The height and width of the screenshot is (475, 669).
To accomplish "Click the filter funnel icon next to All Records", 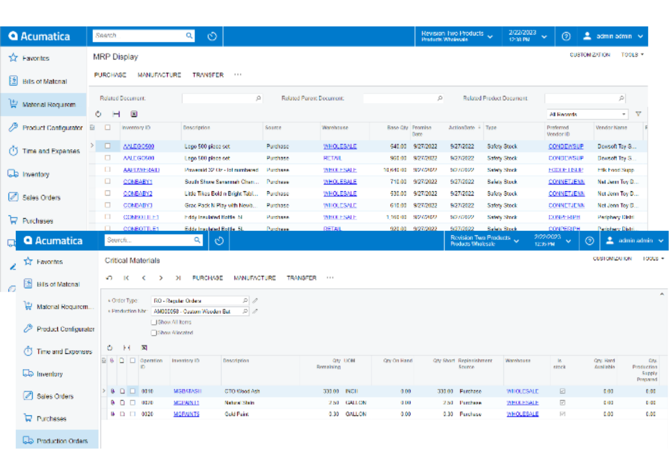I will click(x=638, y=114).
